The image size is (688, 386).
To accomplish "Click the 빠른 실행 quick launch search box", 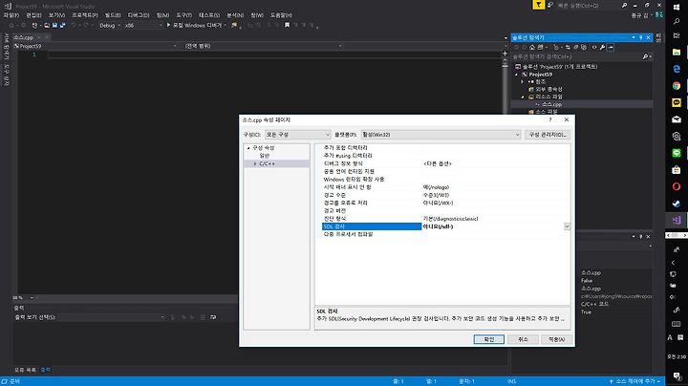I will tap(591, 6).
